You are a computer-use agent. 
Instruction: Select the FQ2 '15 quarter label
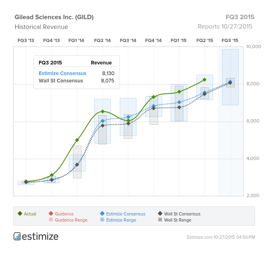click(x=205, y=40)
